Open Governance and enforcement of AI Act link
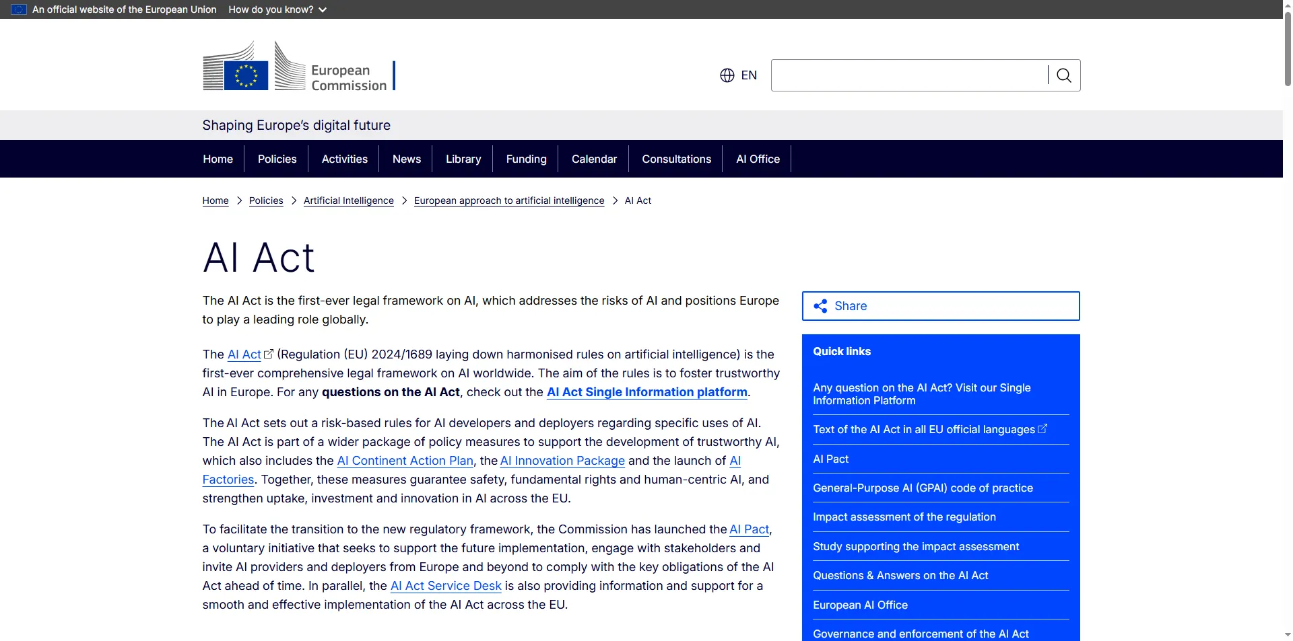This screenshot has width=1293, height=641. (921, 634)
